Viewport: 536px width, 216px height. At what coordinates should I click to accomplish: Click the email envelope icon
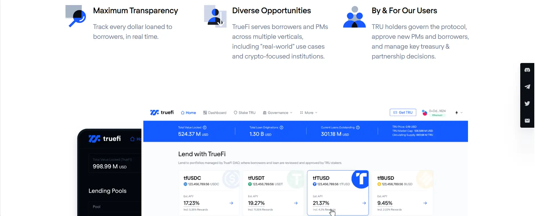(x=527, y=121)
